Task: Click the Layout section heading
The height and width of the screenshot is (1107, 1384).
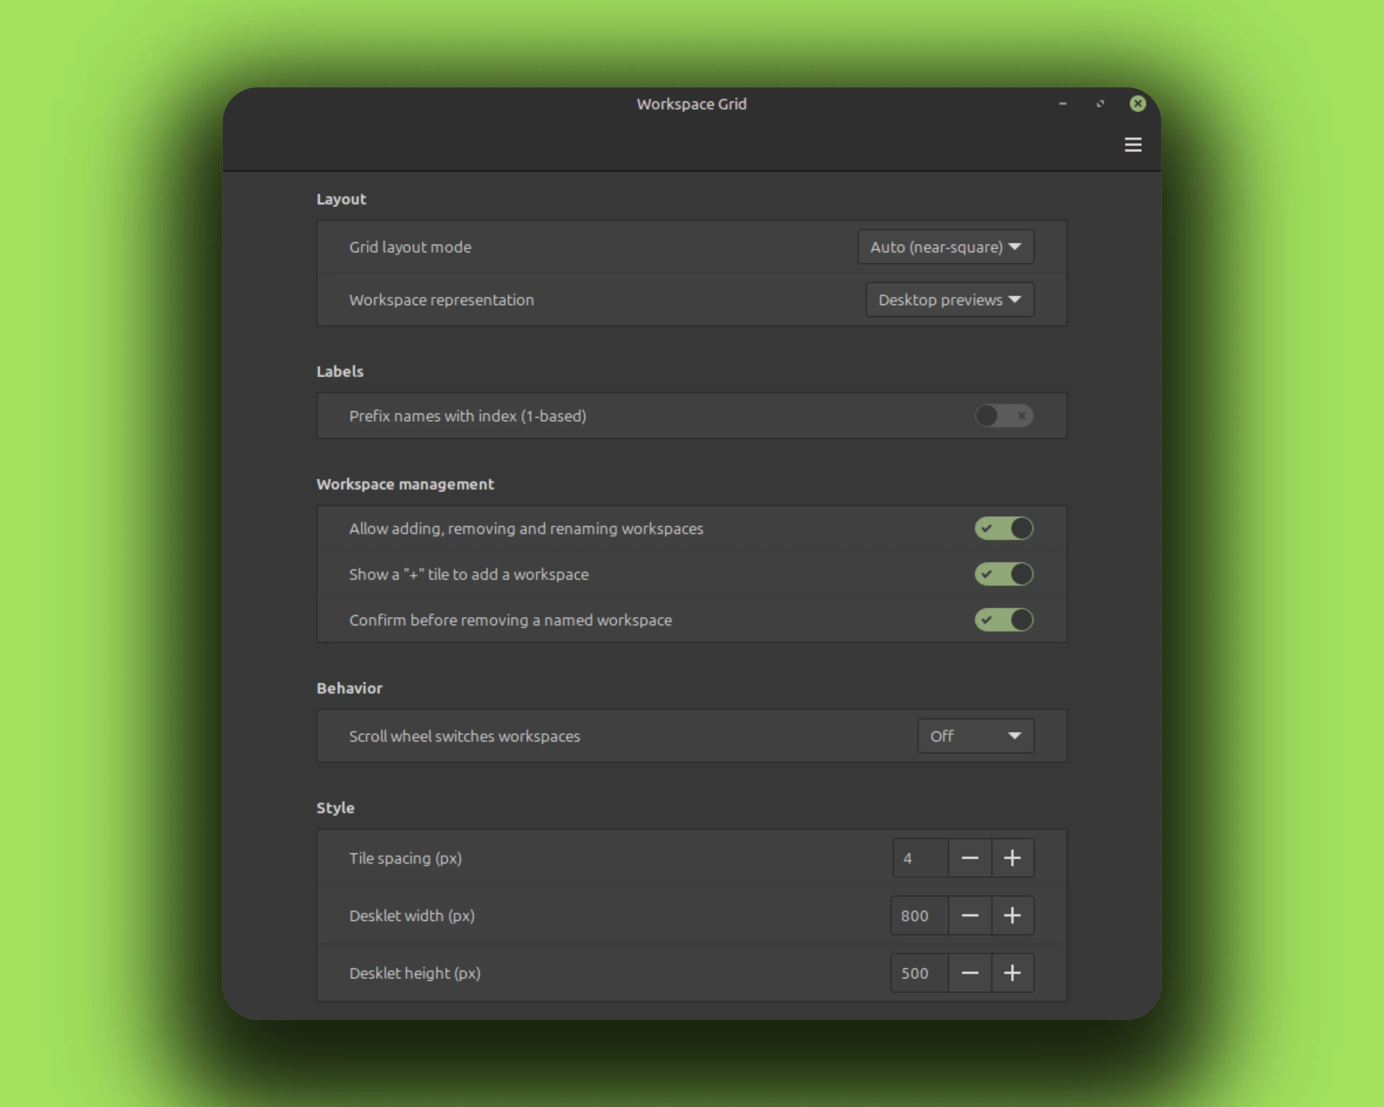Action: (x=341, y=199)
